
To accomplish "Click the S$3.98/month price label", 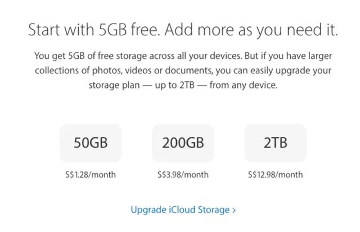I will tap(183, 174).
